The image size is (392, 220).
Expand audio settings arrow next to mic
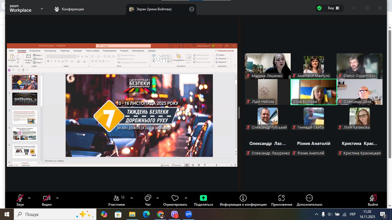point(29,198)
